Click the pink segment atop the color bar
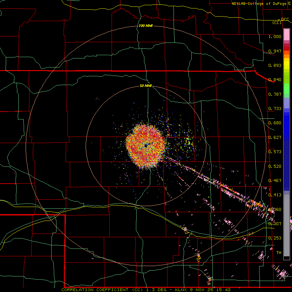The width and height of the screenshot is (292, 292). (x=286, y=34)
